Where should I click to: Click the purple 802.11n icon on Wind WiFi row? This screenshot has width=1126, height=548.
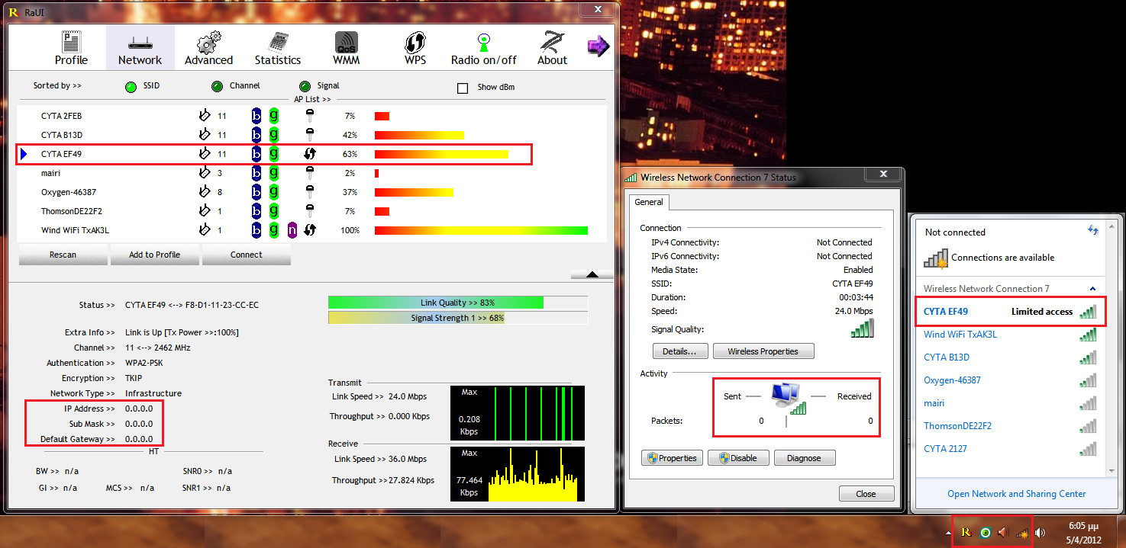pyautogui.click(x=292, y=230)
